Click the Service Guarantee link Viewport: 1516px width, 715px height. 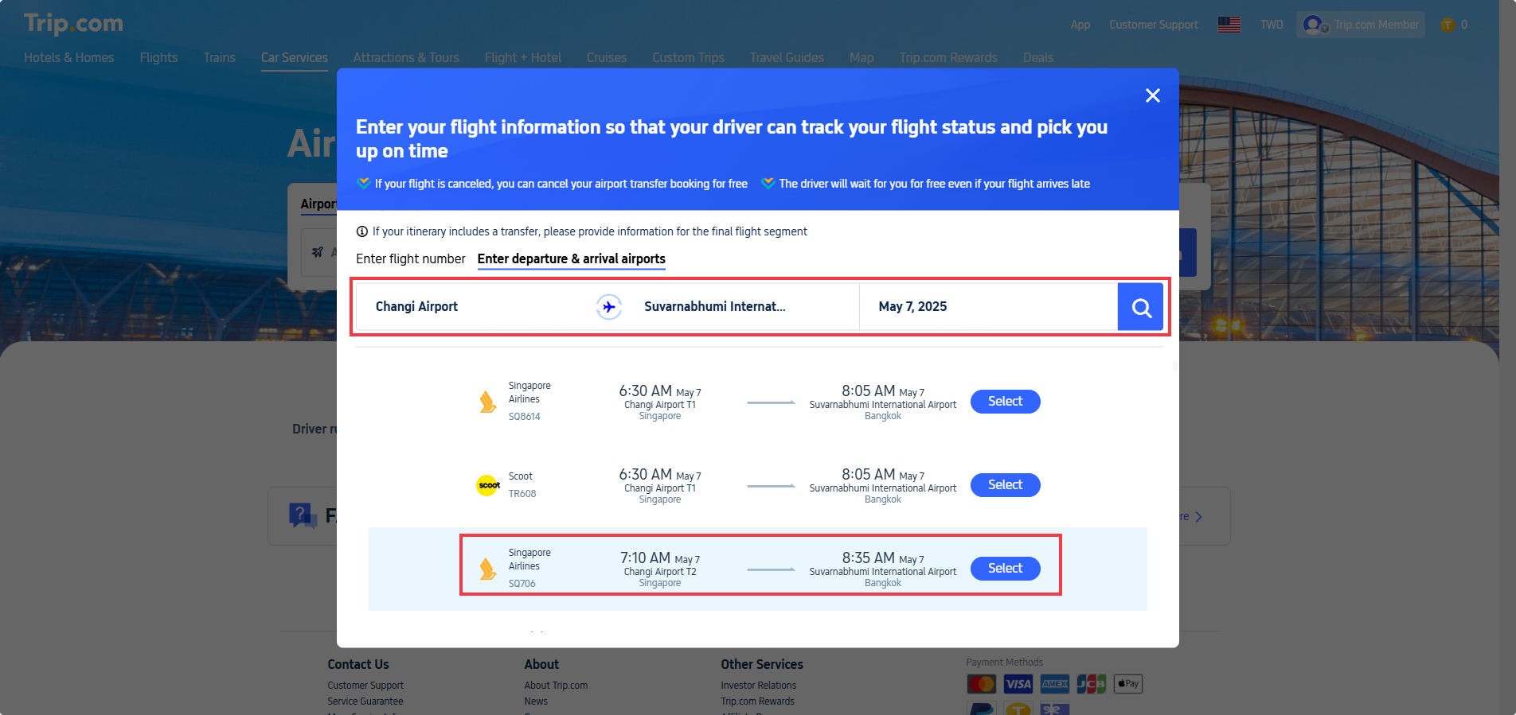pyautogui.click(x=365, y=701)
